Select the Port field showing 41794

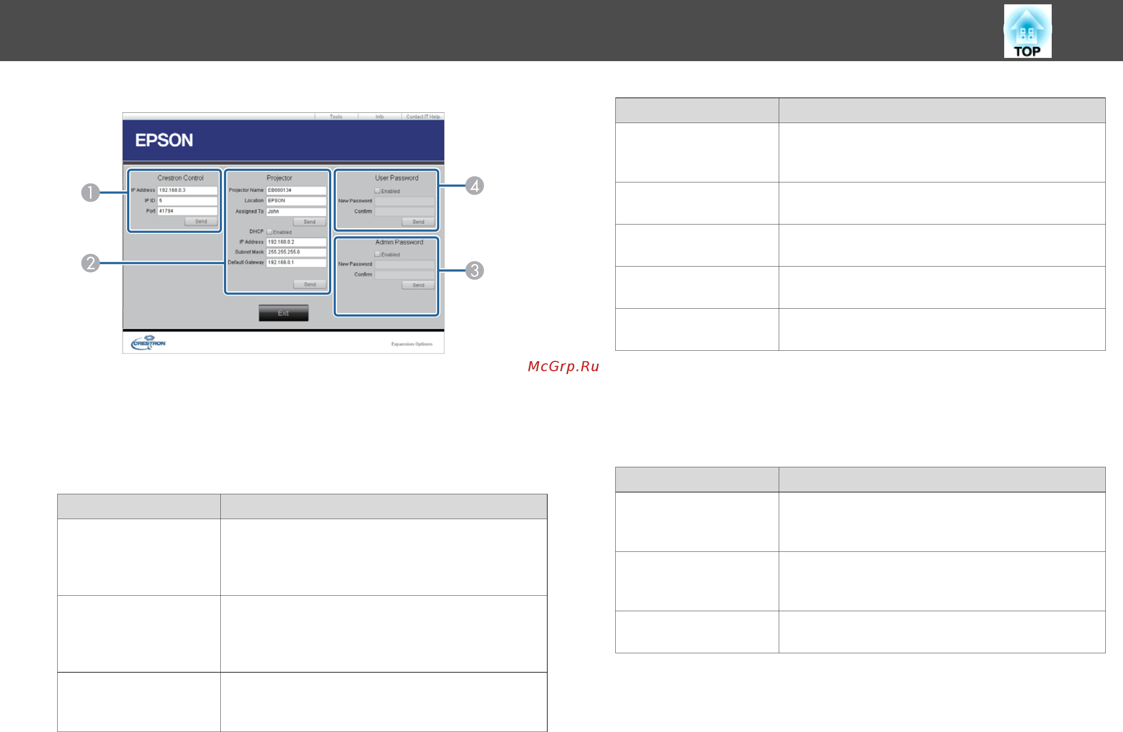[187, 211]
